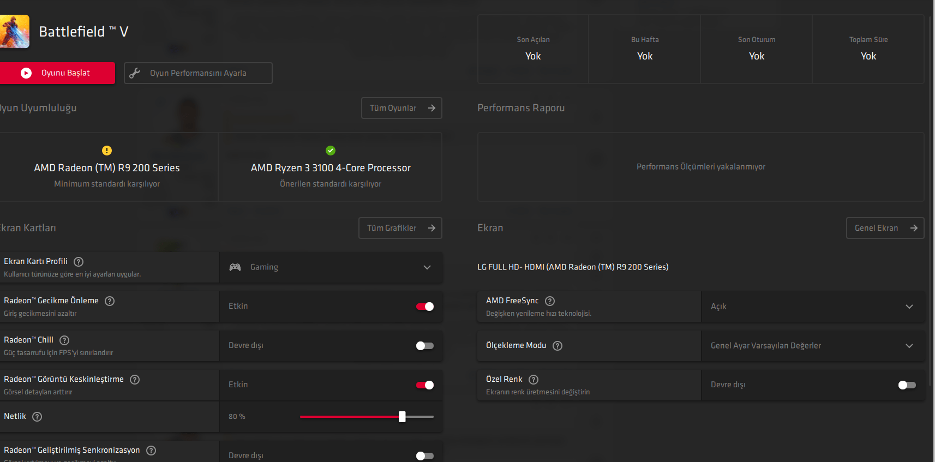Click the Son Oturum stat tile

click(x=757, y=49)
